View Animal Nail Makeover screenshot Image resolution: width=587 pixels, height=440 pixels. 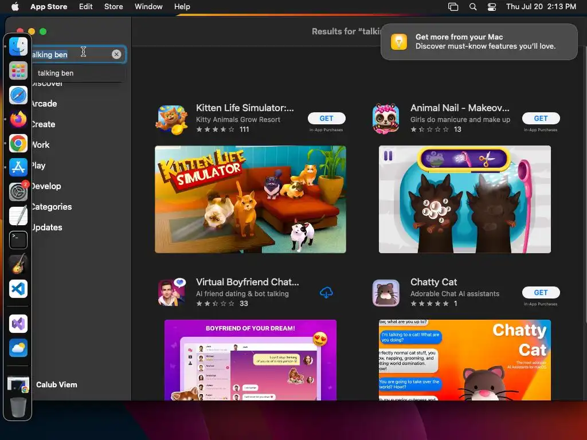point(464,199)
